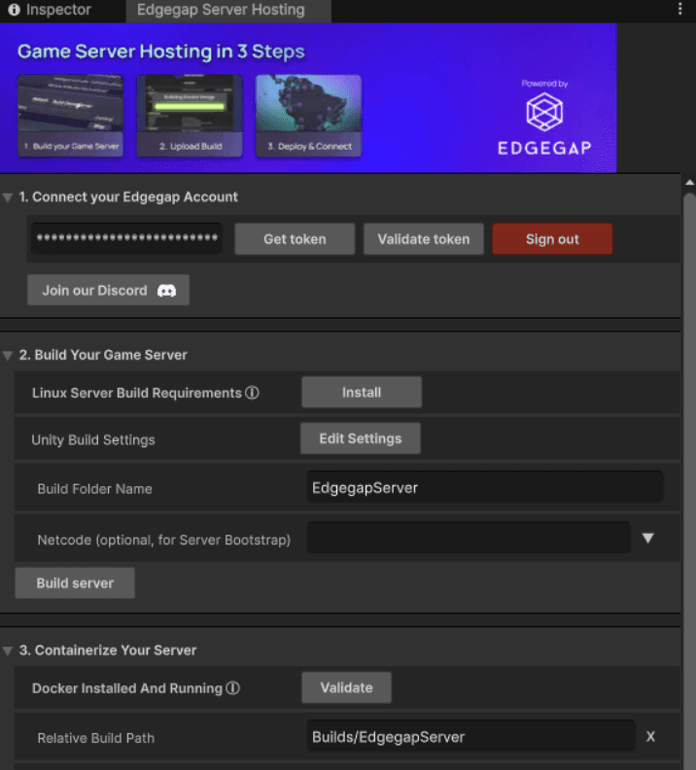Click the Build server button
The width and height of the screenshot is (696, 770).
75,583
